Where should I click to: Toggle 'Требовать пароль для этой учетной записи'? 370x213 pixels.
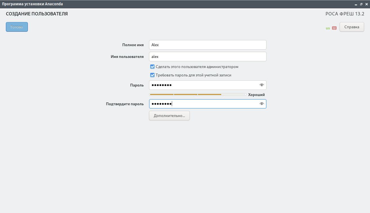(152, 75)
